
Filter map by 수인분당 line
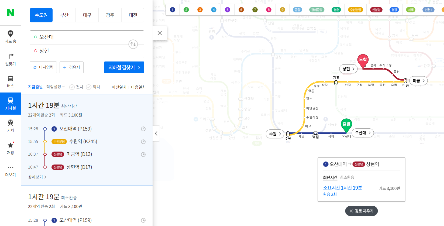click(356, 10)
